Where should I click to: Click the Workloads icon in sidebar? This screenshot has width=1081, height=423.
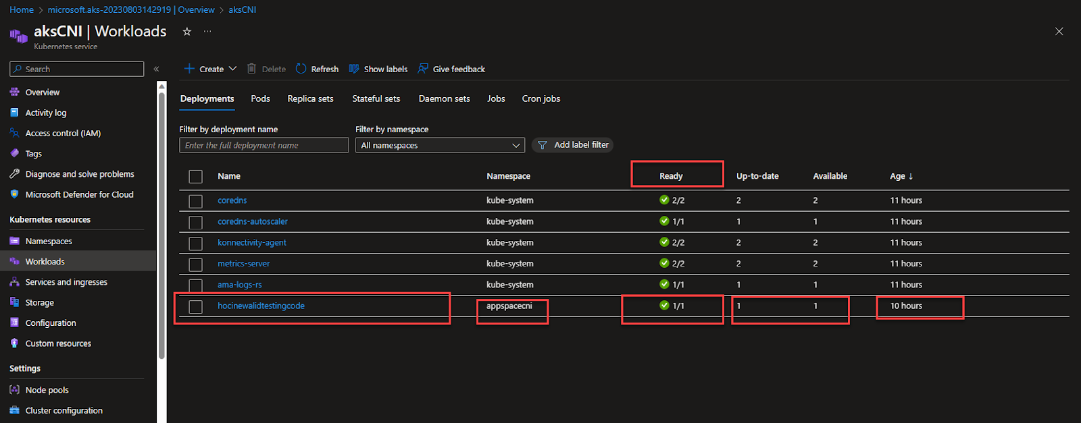(x=14, y=261)
